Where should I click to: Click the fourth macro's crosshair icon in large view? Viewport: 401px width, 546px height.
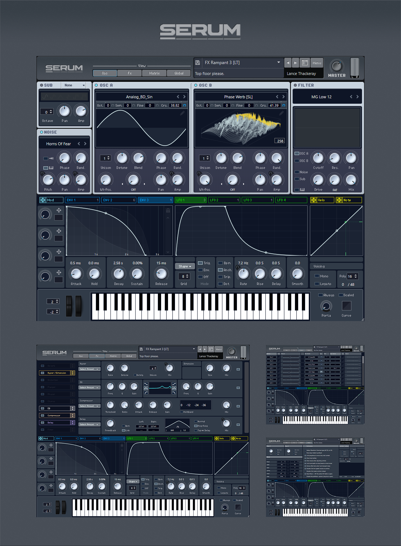59,272
